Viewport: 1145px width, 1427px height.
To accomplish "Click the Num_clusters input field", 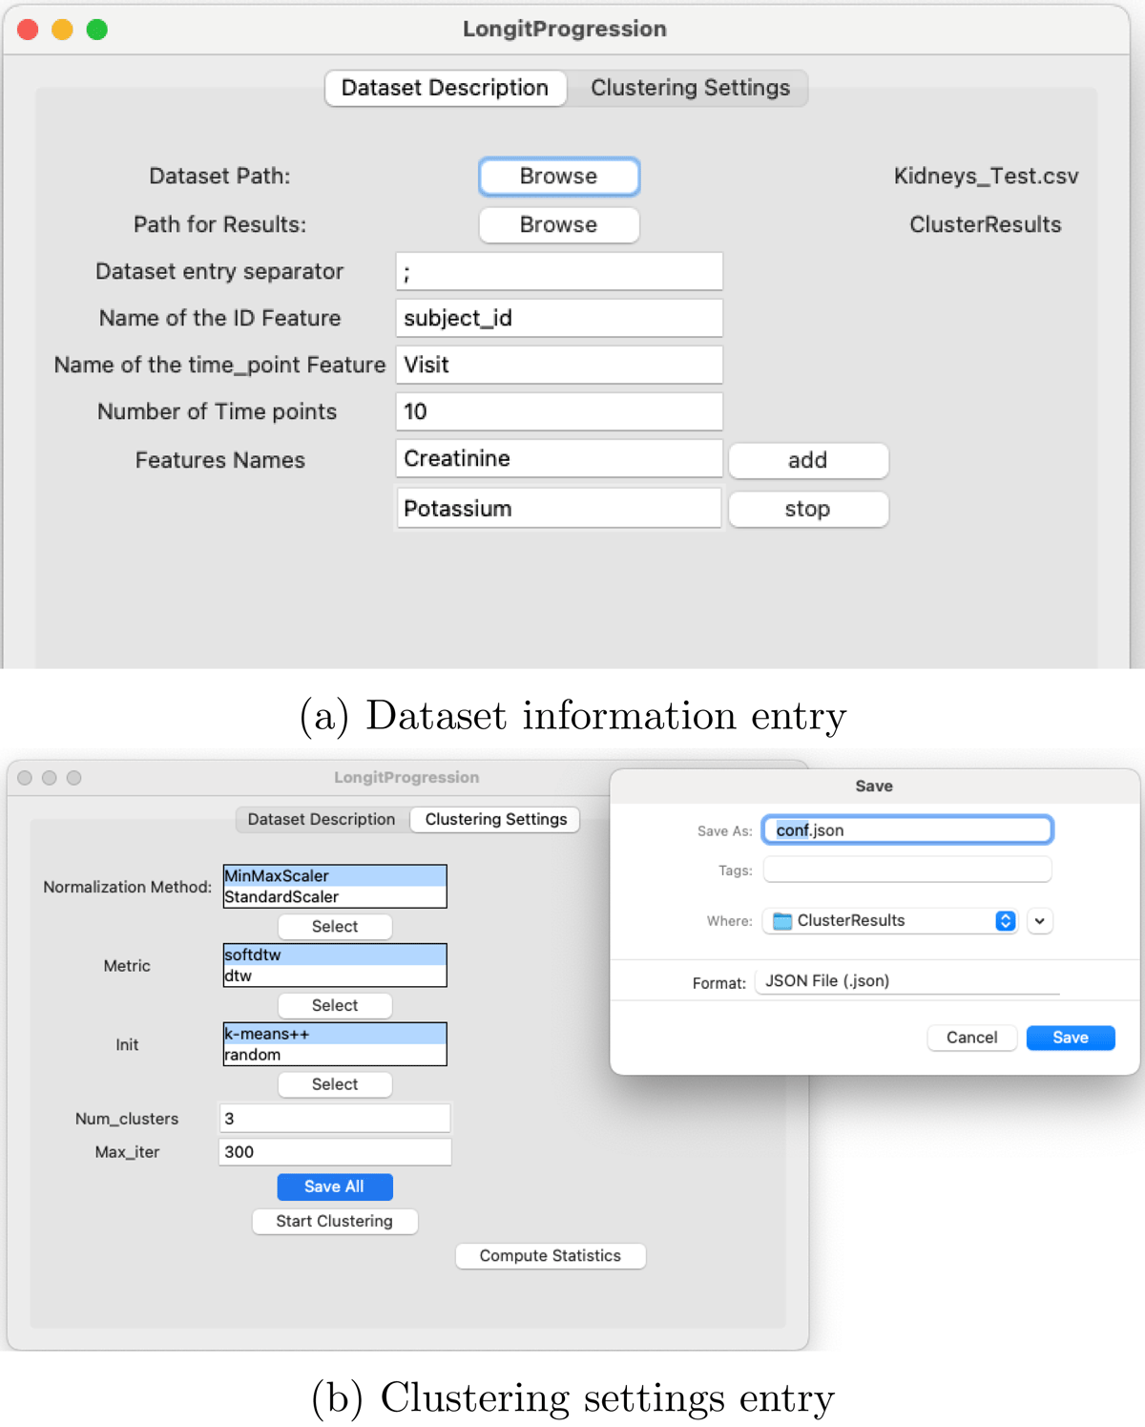I will click(334, 1119).
